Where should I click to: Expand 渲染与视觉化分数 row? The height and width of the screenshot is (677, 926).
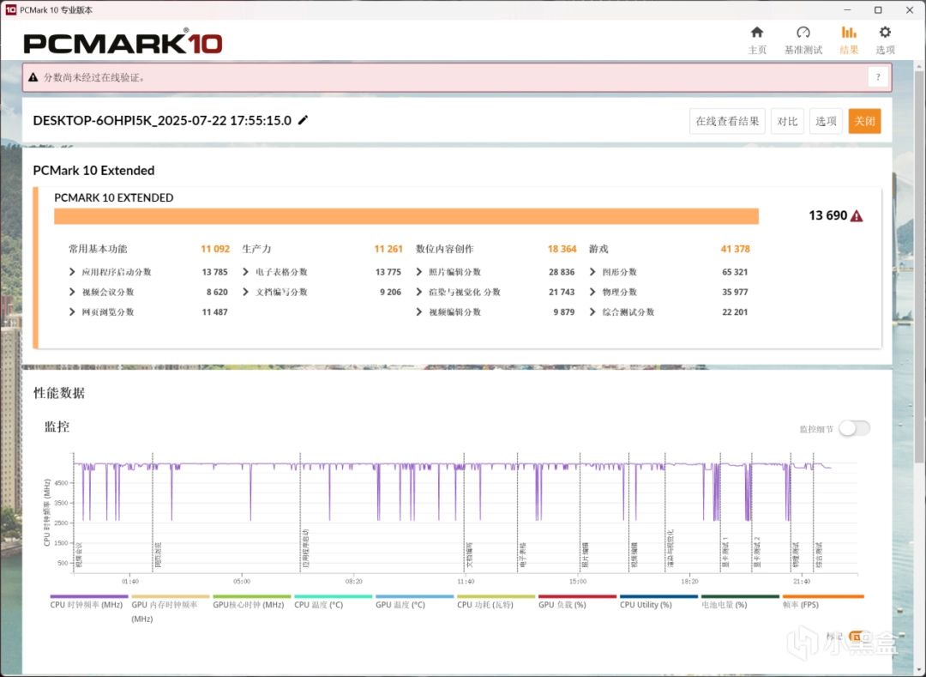pyautogui.click(x=418, y=292)
